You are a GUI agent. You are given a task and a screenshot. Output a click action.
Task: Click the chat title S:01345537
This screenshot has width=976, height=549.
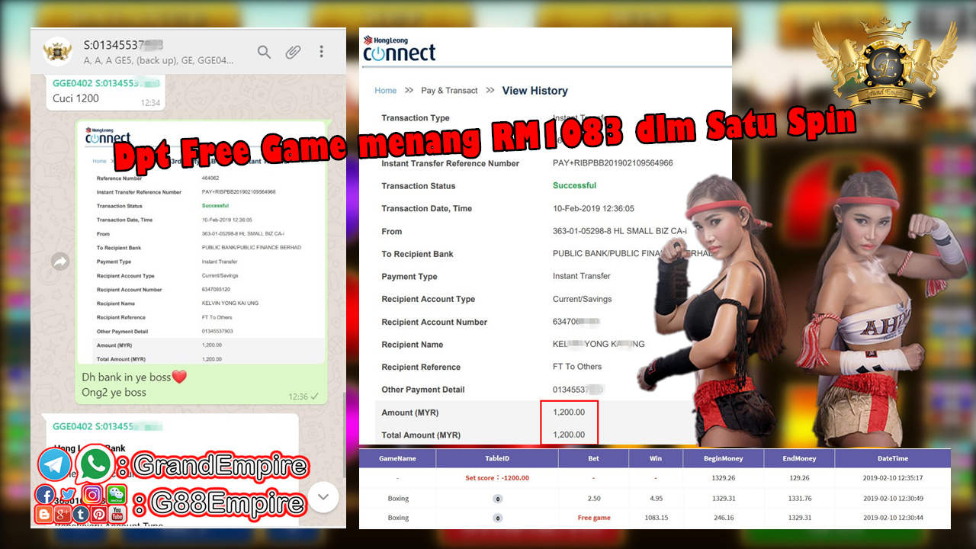[124, 45]
